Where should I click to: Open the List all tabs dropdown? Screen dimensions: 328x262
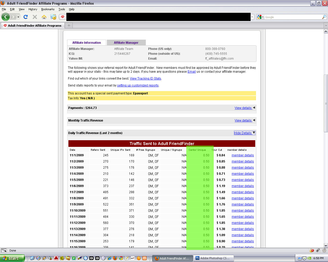[x=326, y=25]
